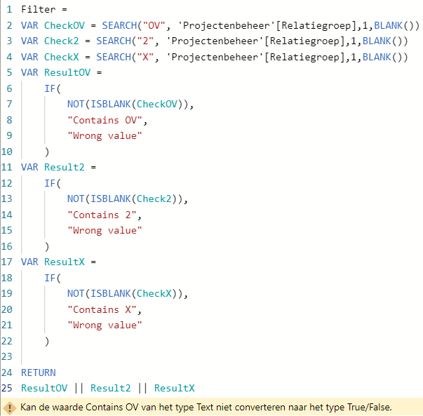This screenshot has height=416, width=423.
Task: Click Result2 in the return expression
Action: [111, 388]
